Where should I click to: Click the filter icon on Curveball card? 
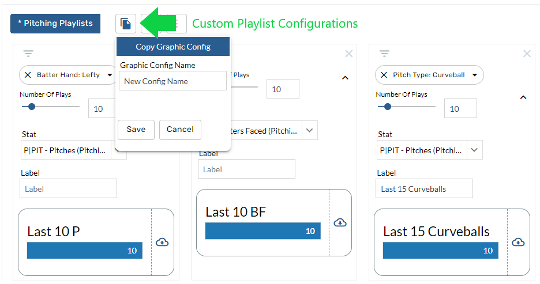385,54
